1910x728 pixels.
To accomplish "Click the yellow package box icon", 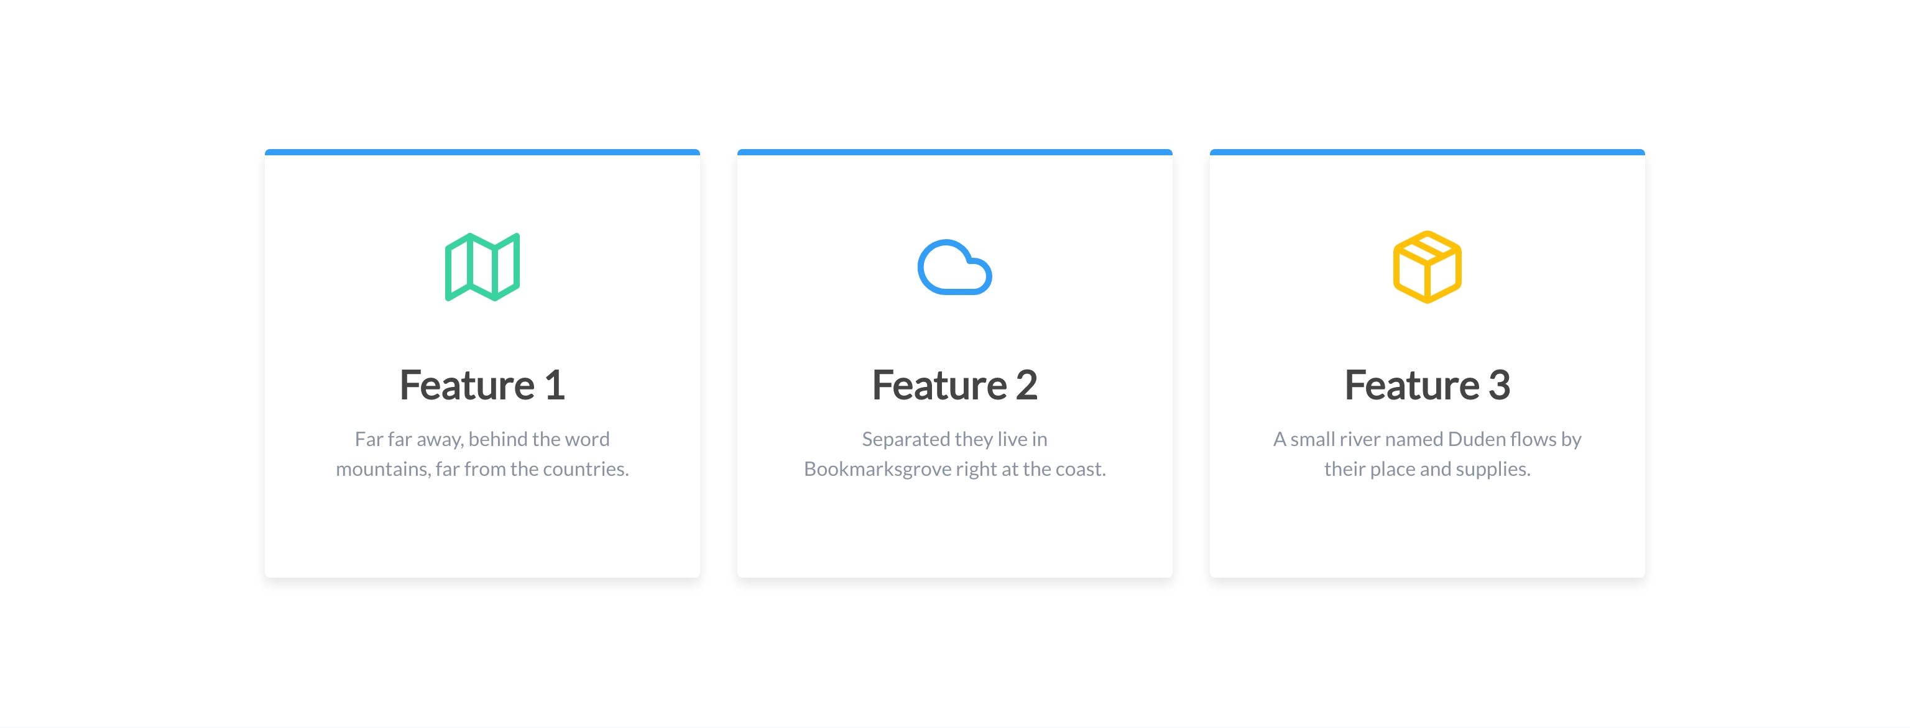I will point(1426,267).
